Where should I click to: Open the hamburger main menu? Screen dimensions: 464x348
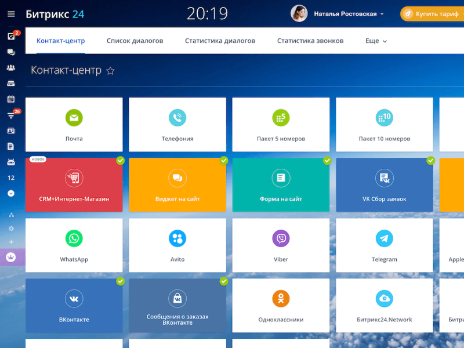tap(11, 14)
